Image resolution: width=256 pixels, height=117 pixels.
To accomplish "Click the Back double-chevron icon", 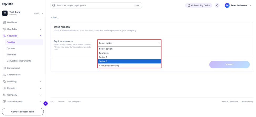I will (51, 17).
